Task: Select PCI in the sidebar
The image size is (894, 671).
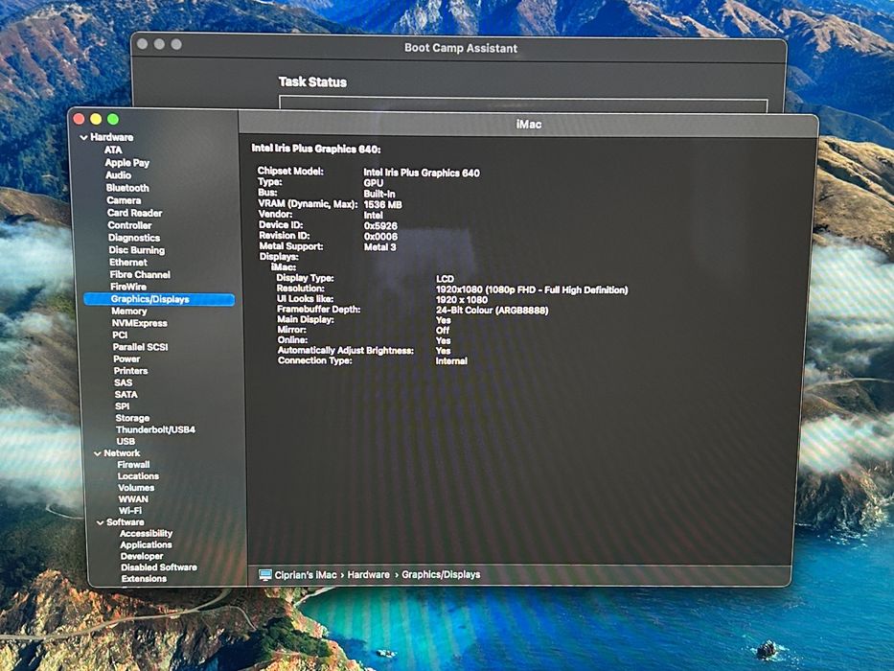Action: tap(120, 335)
